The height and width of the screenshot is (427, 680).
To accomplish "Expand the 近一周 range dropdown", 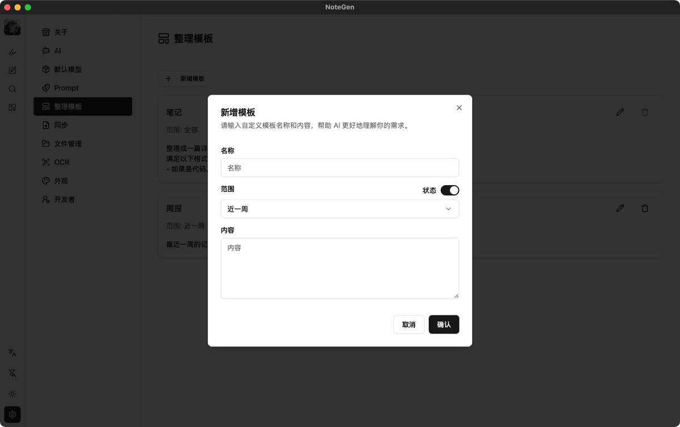I will (x=339, y=208).
